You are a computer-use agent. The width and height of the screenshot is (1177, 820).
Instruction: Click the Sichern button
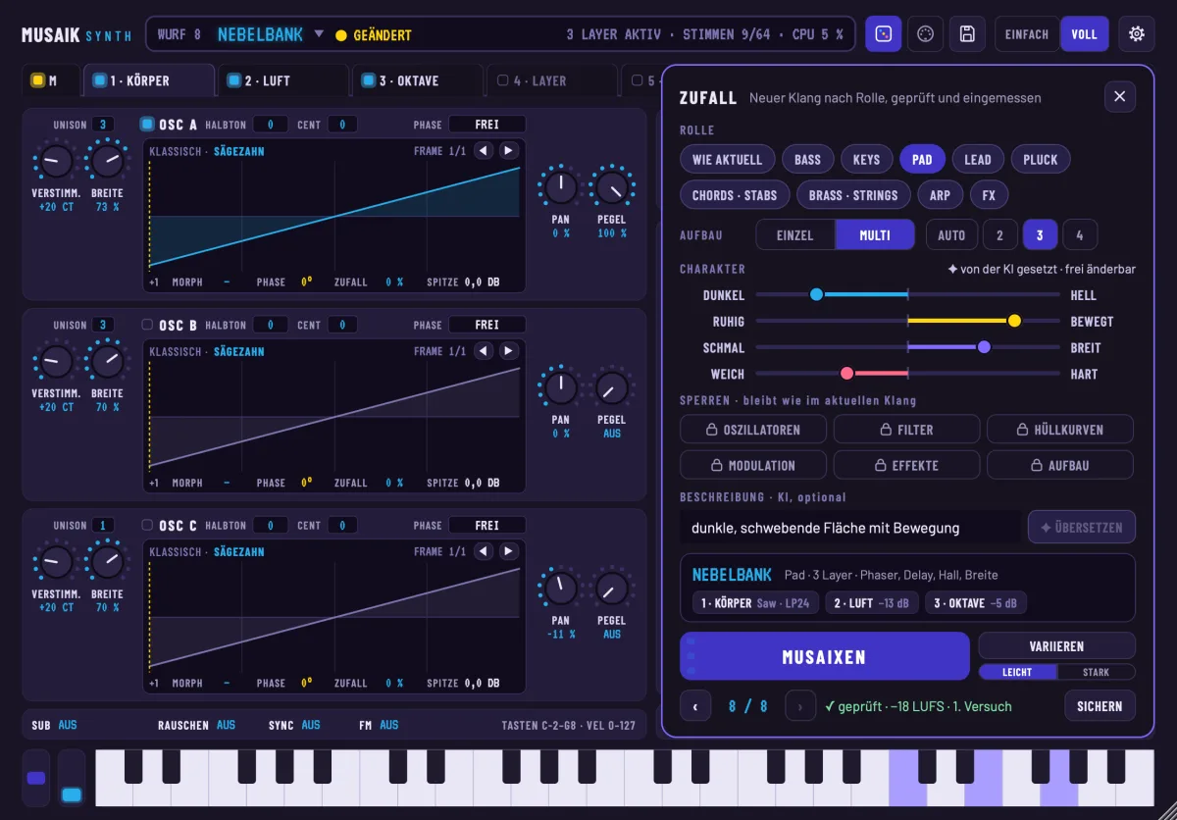coord(1100,706)
